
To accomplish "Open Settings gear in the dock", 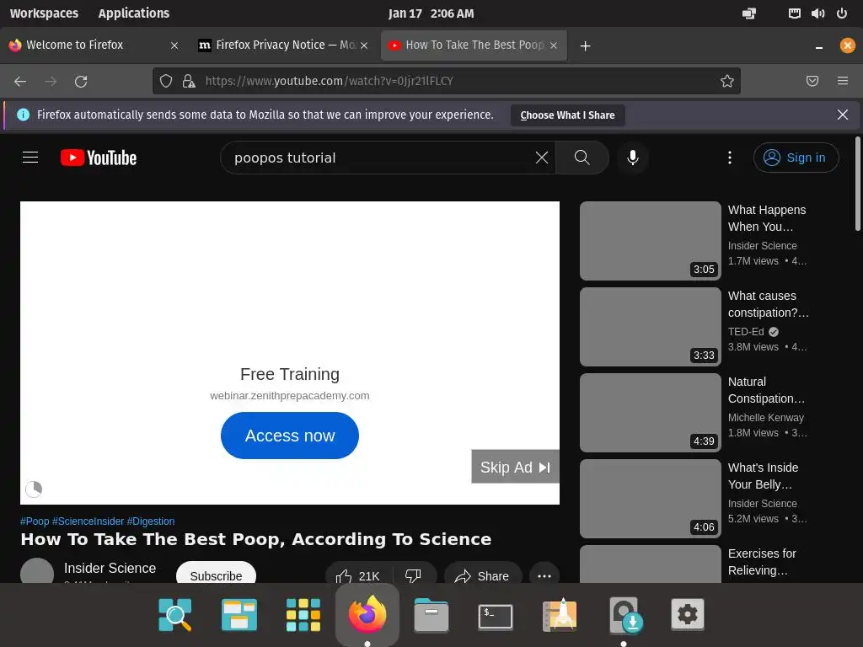I will coord(688,614).
